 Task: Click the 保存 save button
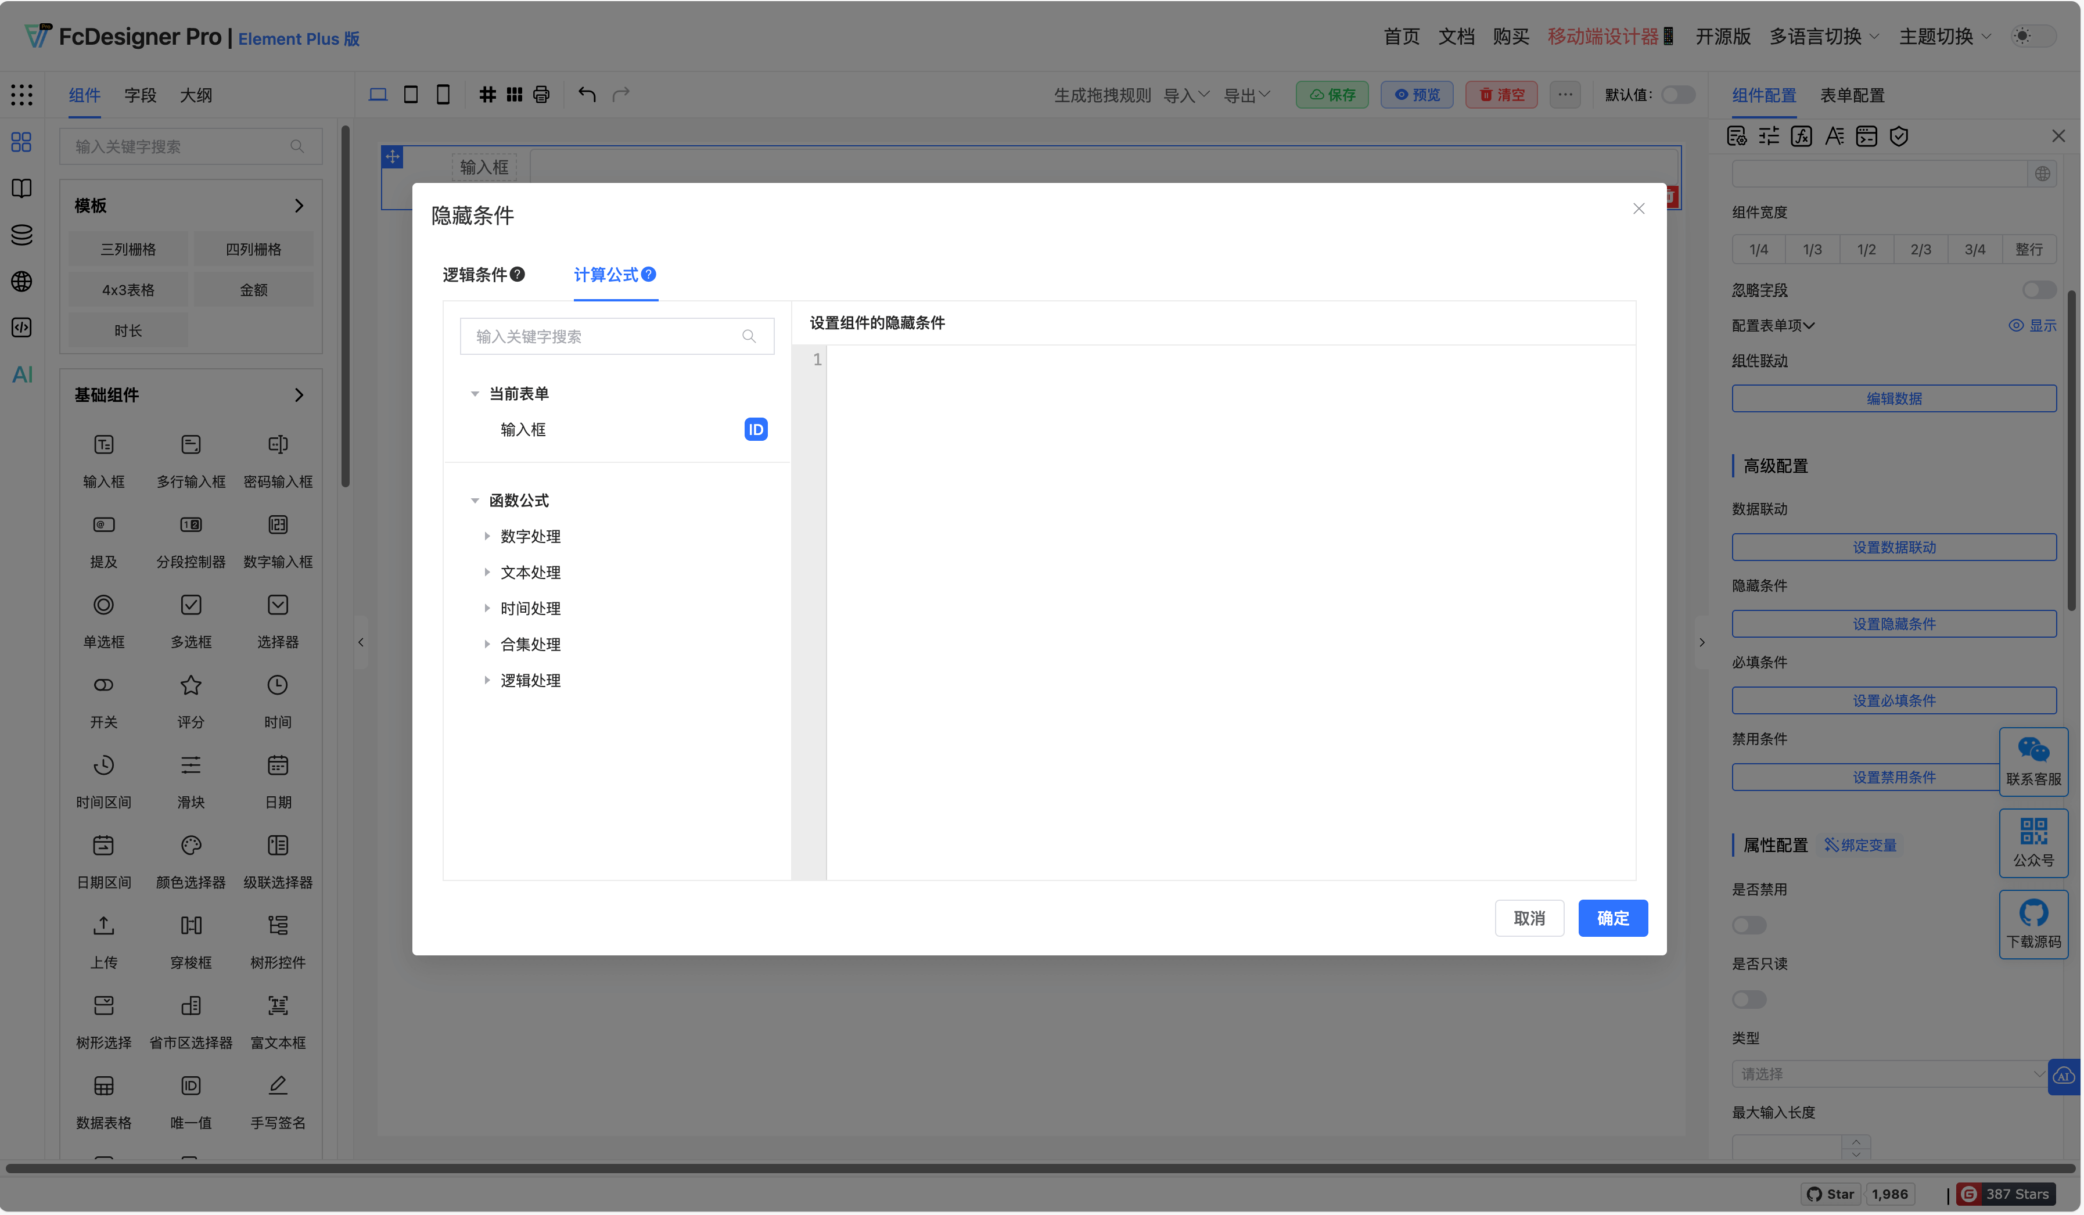click(x=1331, y=94)
